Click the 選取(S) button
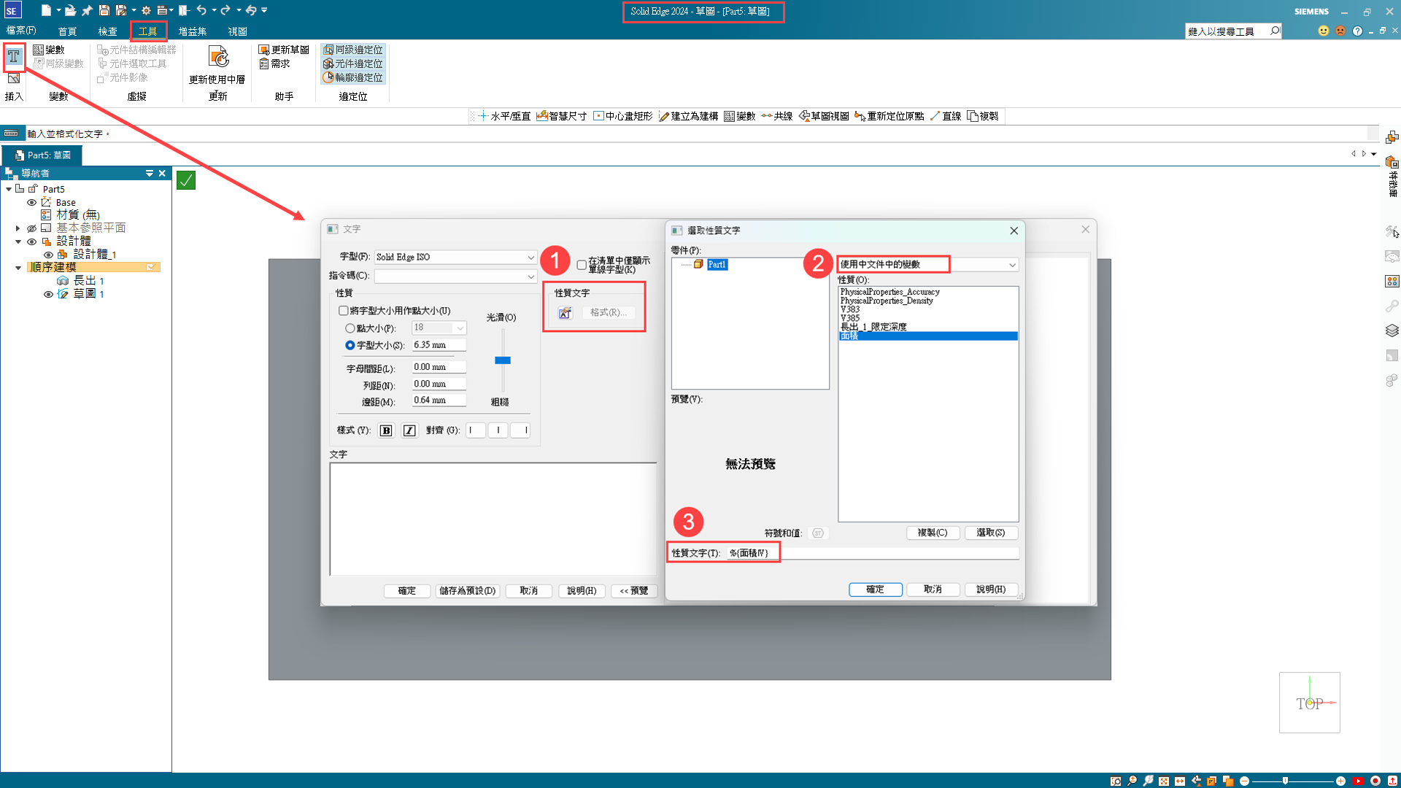 [991, 533]
